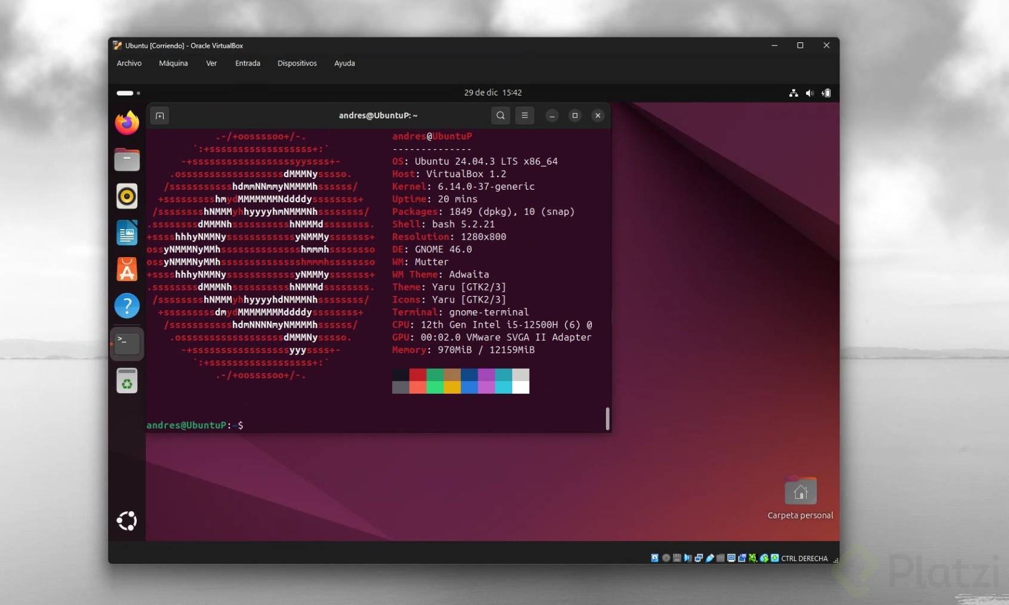Start LibreOffice Writer from the dock
This screenshot has height=605, width=1009.
127,233
